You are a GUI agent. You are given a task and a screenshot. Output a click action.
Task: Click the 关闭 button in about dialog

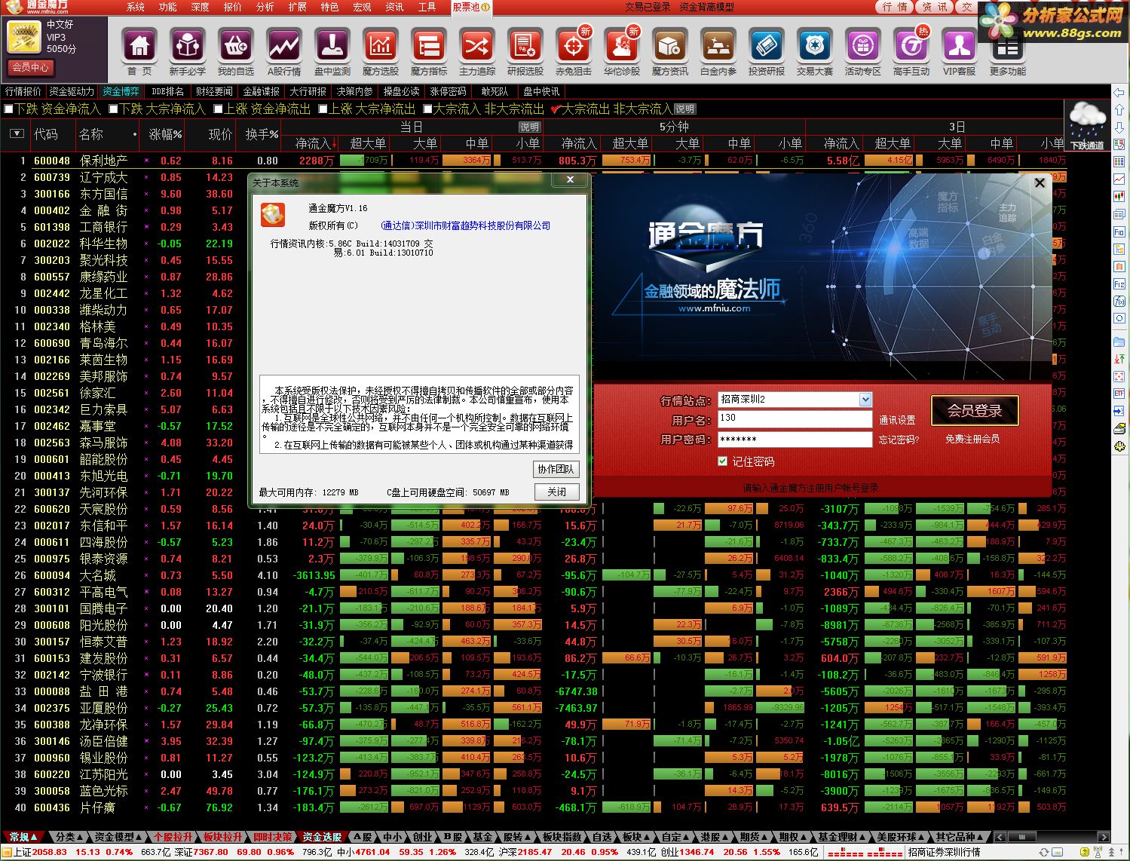point(557,492)
